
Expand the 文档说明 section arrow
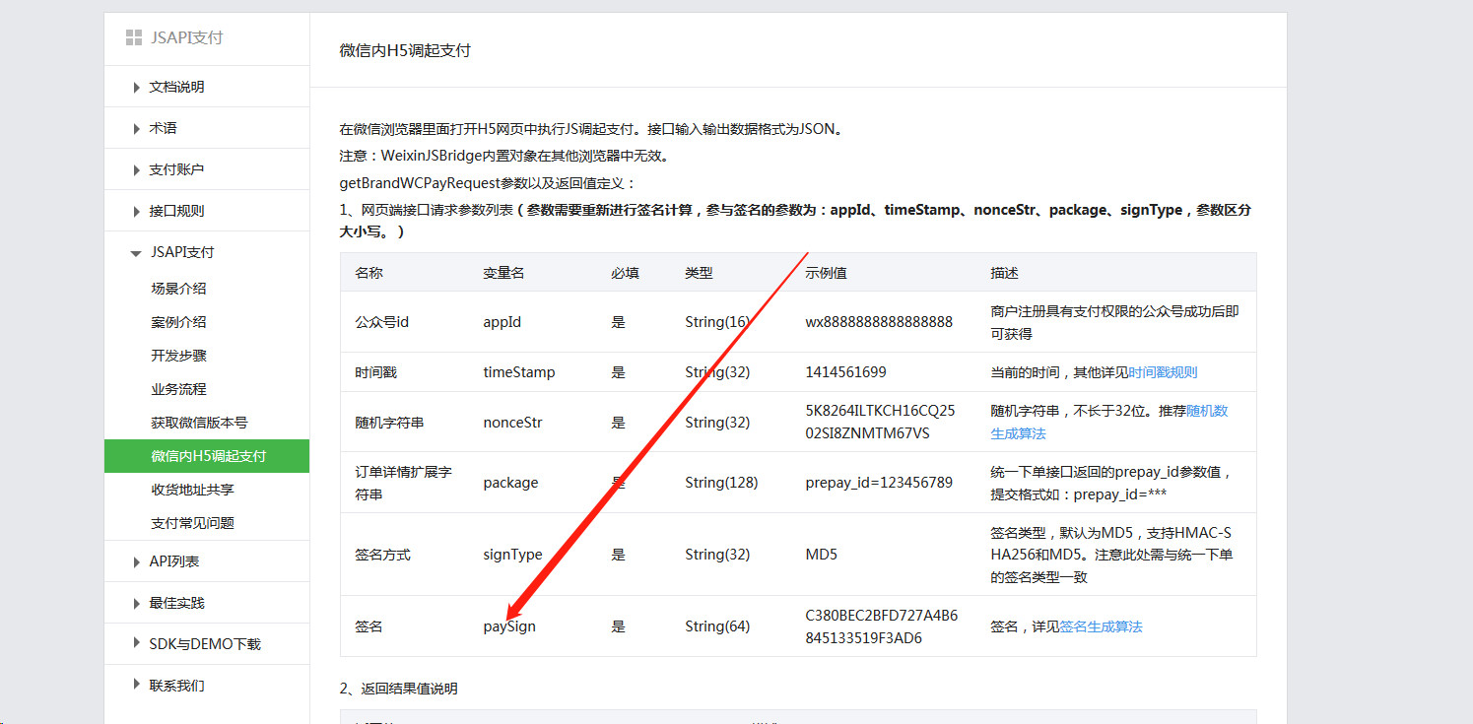(136, 88)
